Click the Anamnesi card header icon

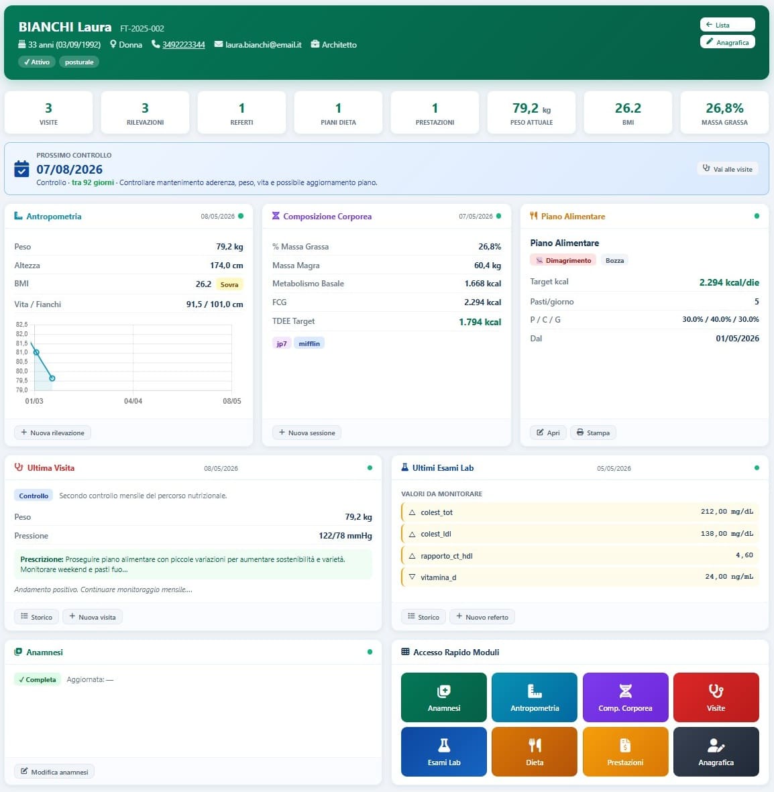coord(18,652)
